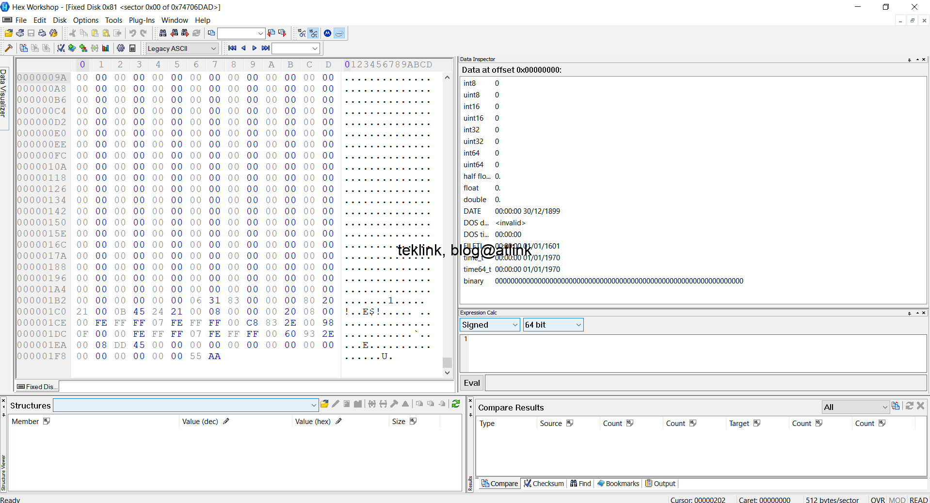Open file using the yellow folder icon
The image size is (930, 503).
[x=8, y=33]
